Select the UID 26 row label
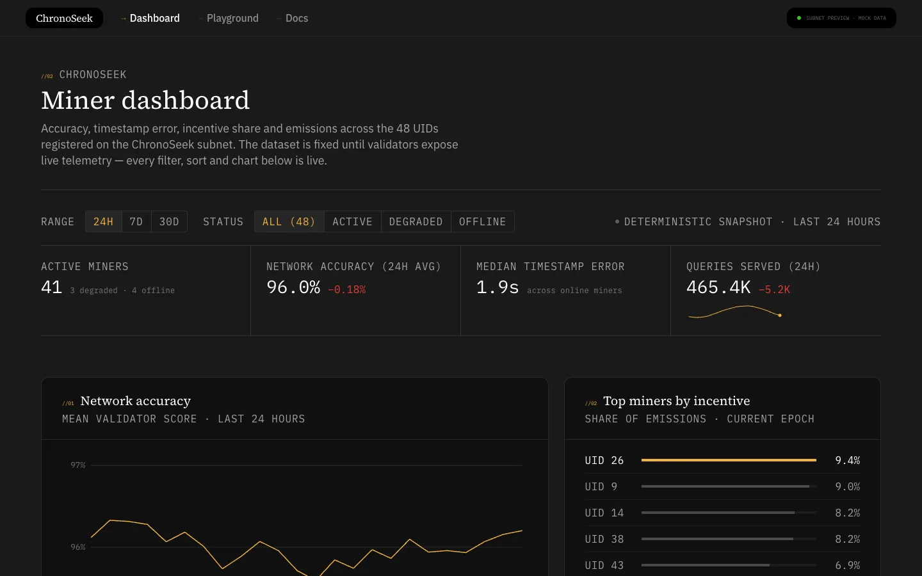The width and height of the screenshot is (922, 576). [604, 461]
